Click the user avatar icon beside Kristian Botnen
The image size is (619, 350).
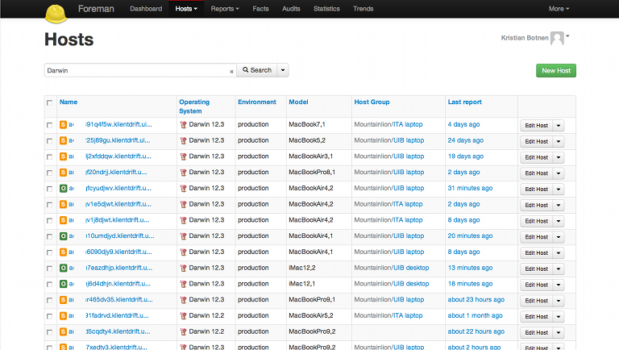tap(557, 39)
